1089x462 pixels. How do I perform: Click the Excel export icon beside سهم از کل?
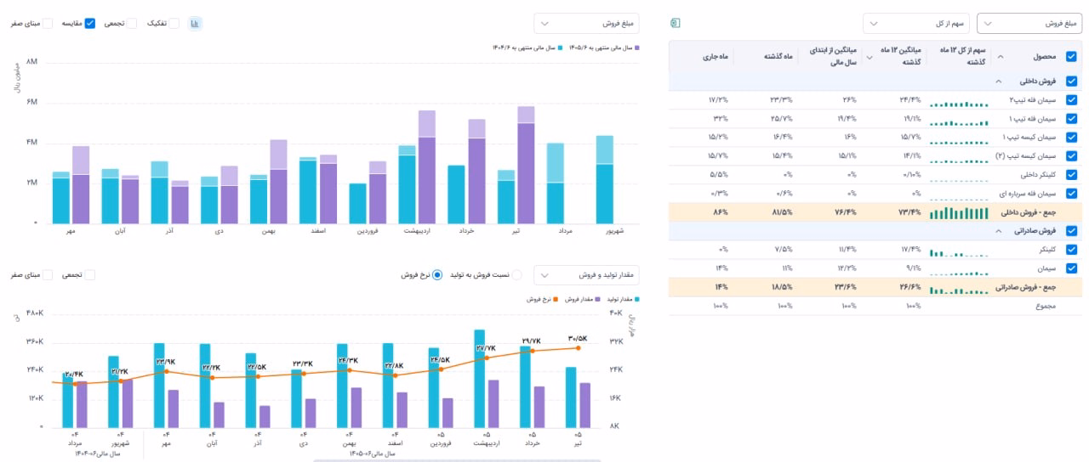pos(676,23)
